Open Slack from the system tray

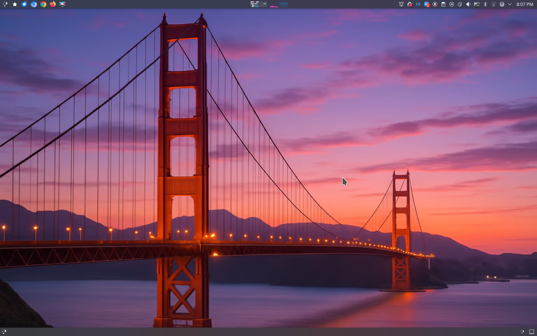[410, 4]
